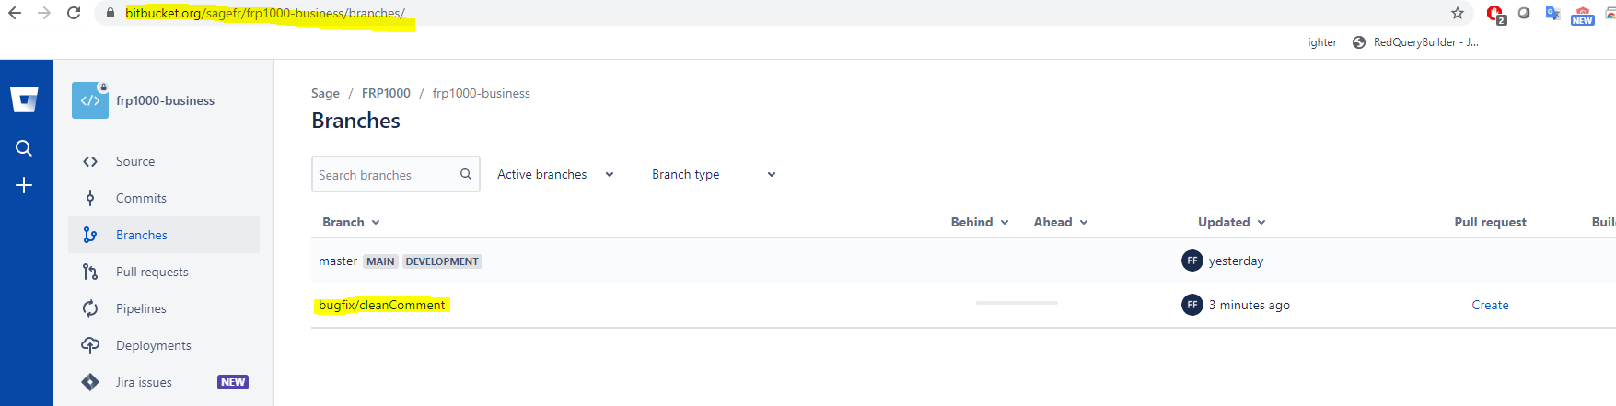Image resolution: width=1616 pixels, height=406 pixels.
Task: Click the search icon in Search branches box
Action: tap(466, 174)
